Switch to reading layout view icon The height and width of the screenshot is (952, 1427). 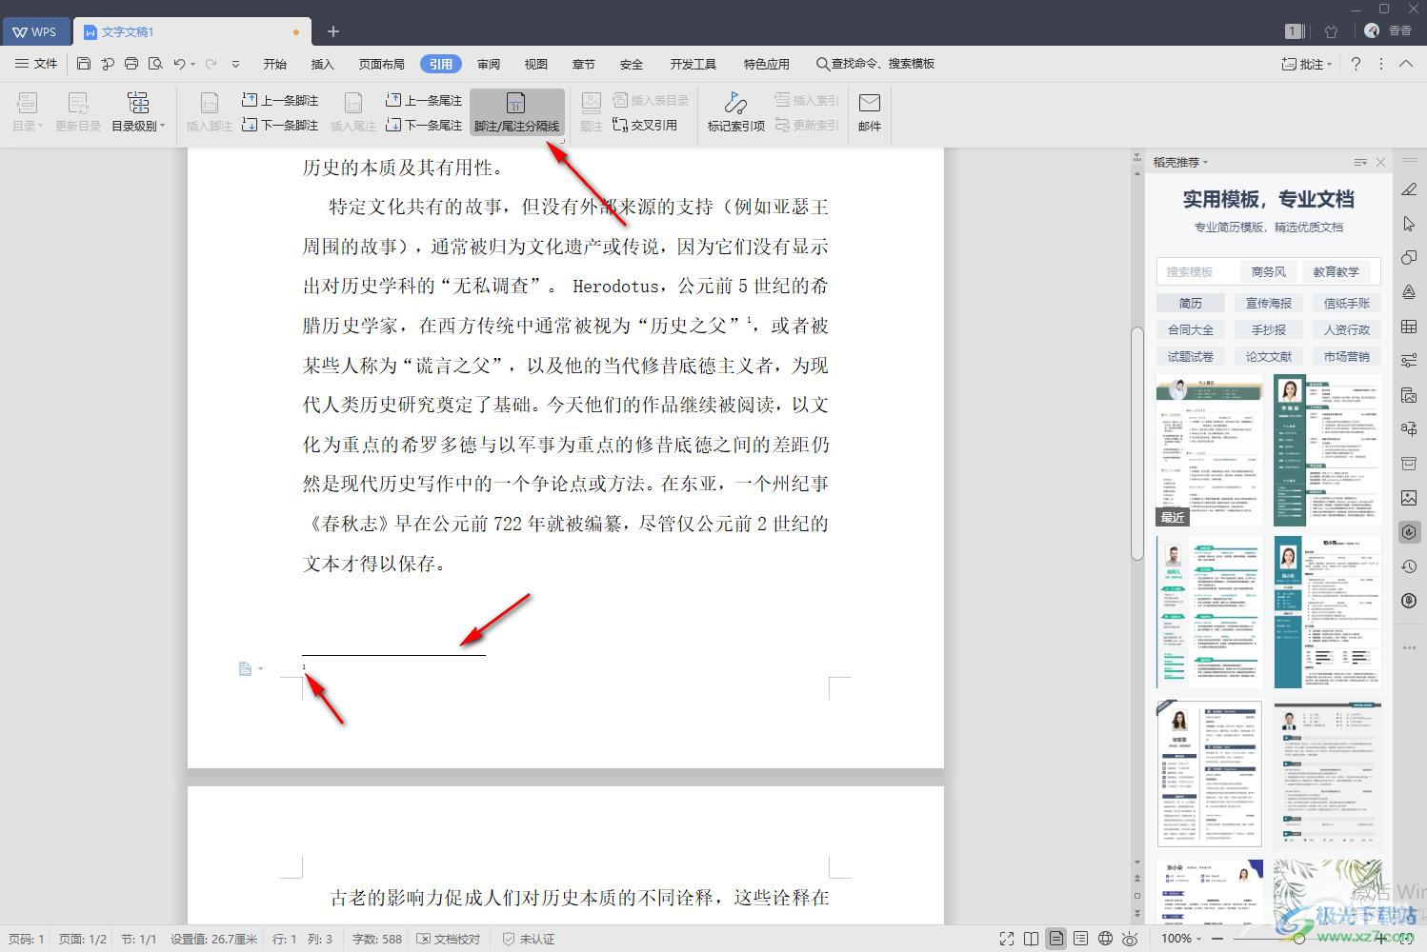1031,939
